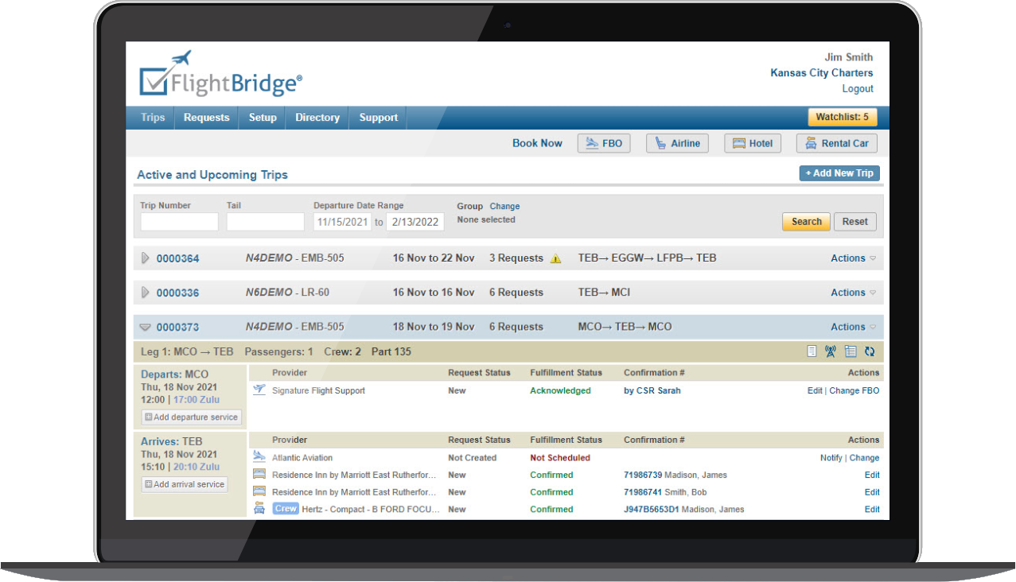The width and height of the screenshot is (1016, 582).
Task: Click the FlightBridge logo
Action: 221,75
